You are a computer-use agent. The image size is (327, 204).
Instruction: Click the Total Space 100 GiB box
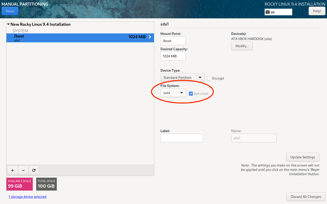tap(46, 184)
